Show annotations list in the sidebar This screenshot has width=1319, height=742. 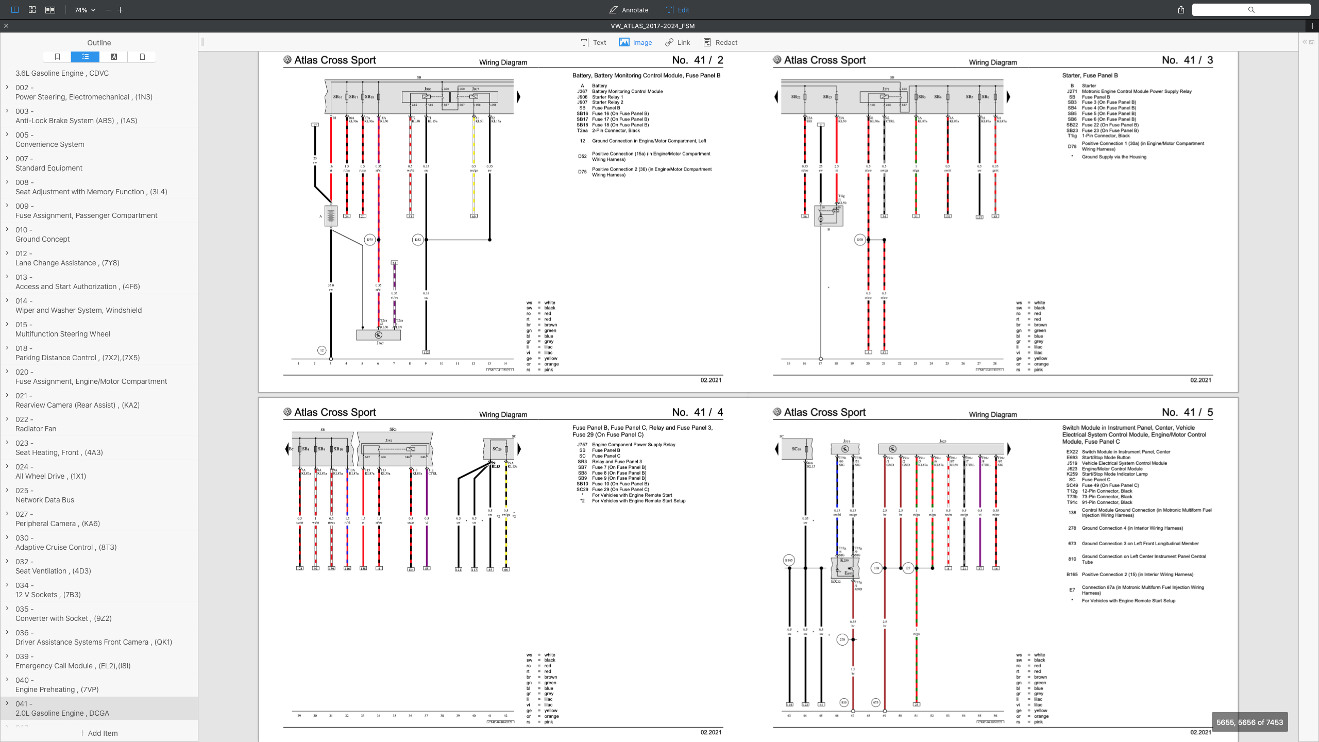point(114,57)
